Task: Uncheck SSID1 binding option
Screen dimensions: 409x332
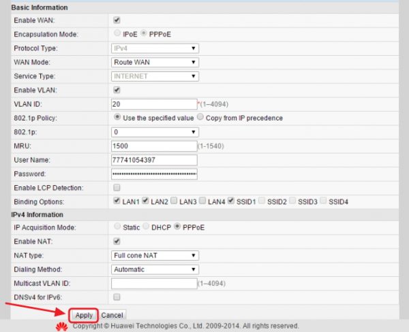Action: coord(231,201)
